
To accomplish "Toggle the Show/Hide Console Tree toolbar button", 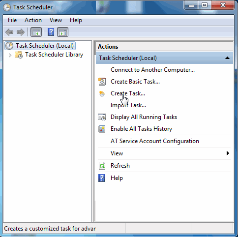I will [x=36, y=32].
